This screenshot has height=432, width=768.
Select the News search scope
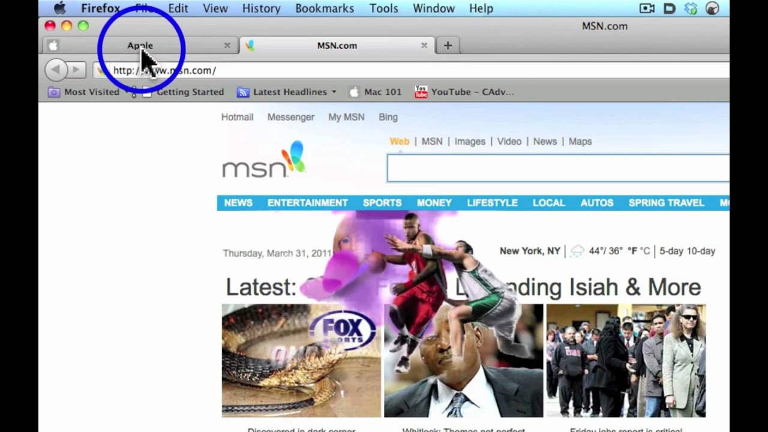pyautogui.click(x=545, y=142)
